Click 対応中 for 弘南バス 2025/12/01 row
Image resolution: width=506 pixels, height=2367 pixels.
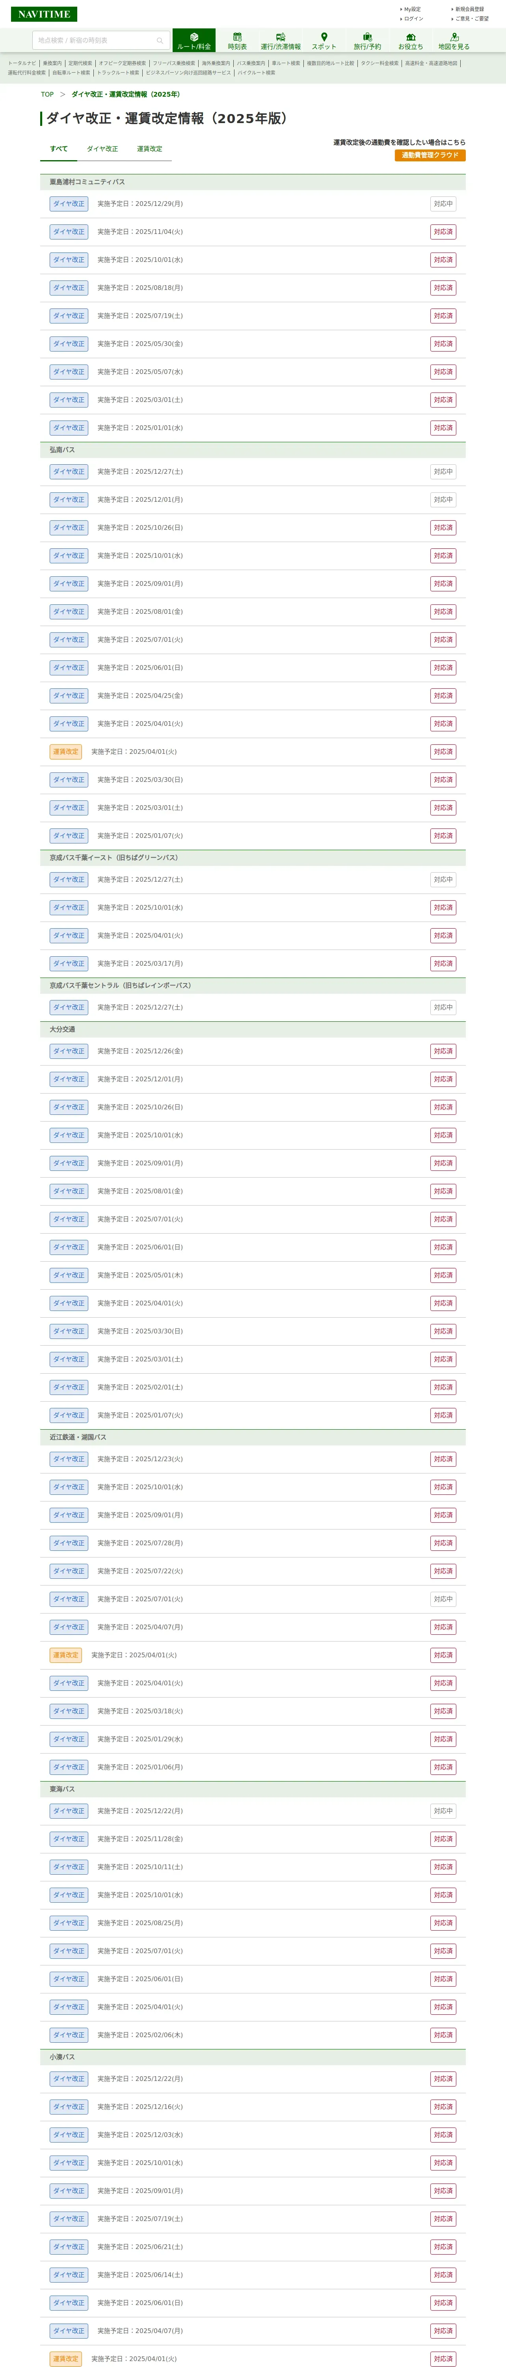[443, 500]
